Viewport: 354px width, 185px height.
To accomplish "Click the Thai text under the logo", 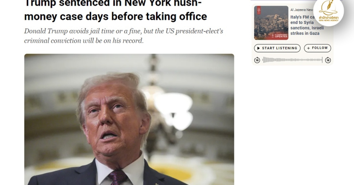I will [328, 18].
